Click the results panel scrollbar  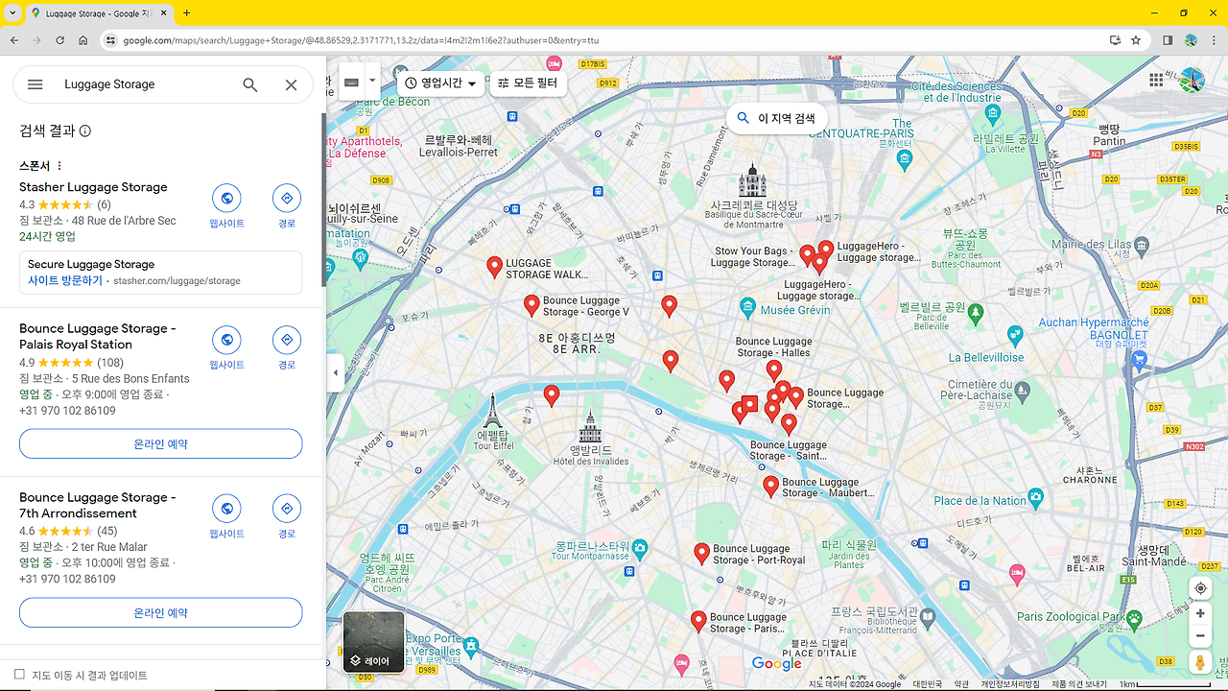pyautogui.click(x=323, y=202)
